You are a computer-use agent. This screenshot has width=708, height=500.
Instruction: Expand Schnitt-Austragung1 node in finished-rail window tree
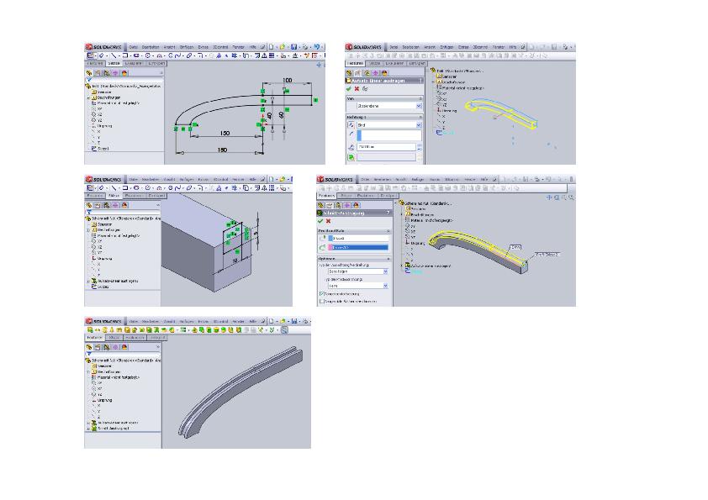point(88,429)
